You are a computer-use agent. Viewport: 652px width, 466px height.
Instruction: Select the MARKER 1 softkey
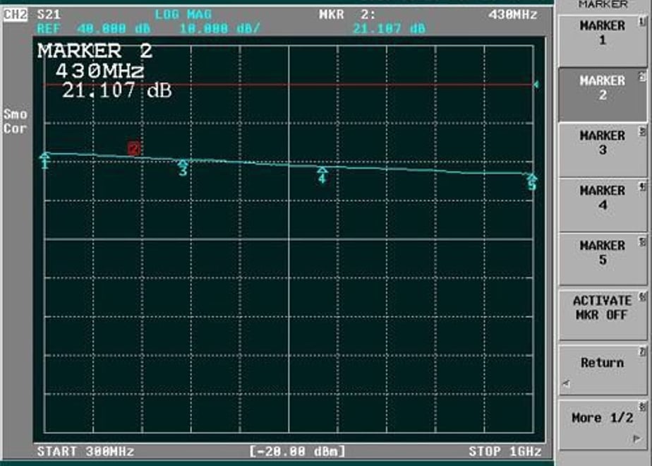(x=602, y=41)
